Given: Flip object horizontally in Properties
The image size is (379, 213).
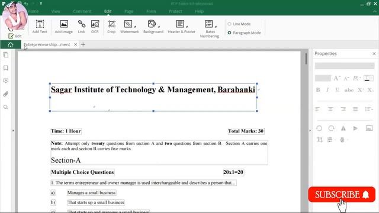Looking at the screenshot, I should [343, 128].
